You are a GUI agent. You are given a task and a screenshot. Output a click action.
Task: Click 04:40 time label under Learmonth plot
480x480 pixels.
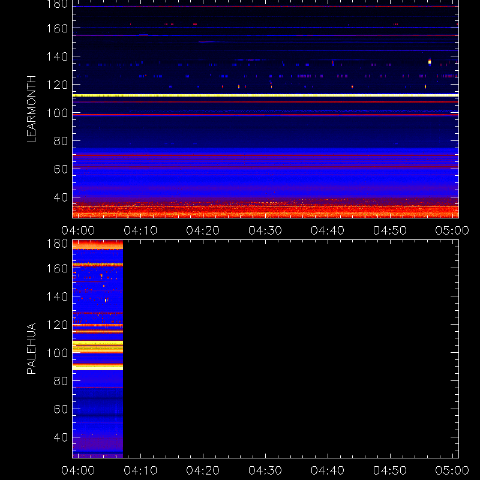coord(328,230)
